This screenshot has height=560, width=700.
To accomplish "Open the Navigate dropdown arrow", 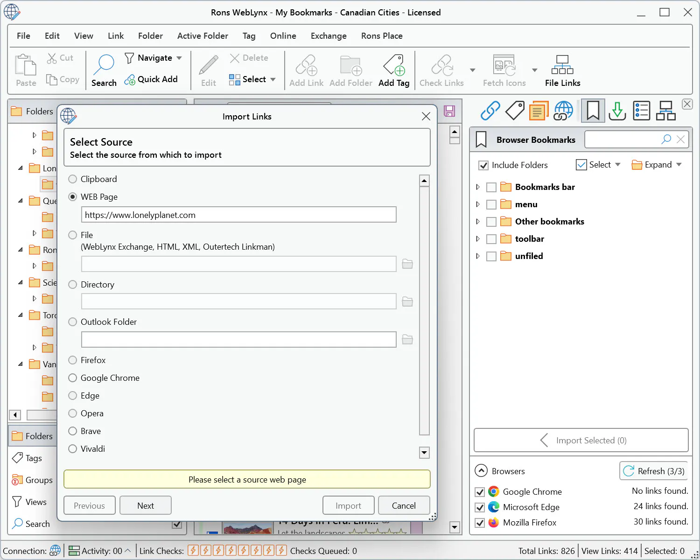I will (x=179, y=58).
